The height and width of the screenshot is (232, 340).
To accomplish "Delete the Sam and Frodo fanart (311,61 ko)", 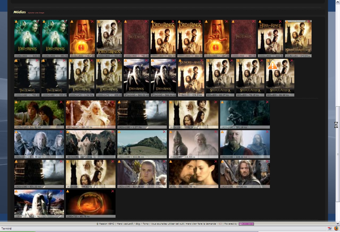I will 61,102.
